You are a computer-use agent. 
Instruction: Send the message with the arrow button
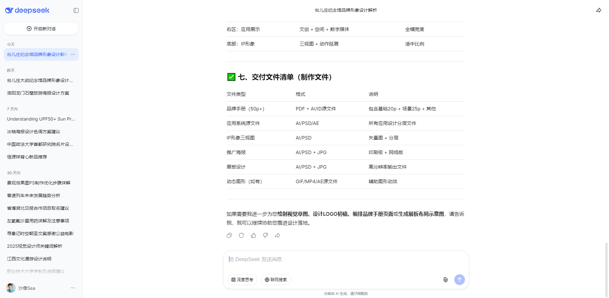[460, 280]
